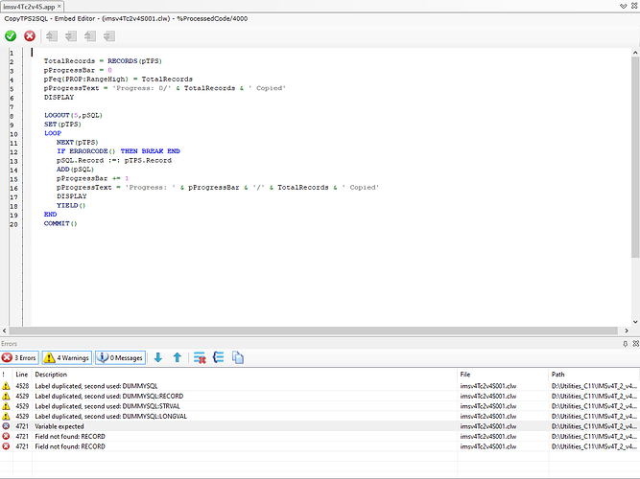640x479 pixels.
Task: Click the up arrow previous error icon
Action: click(177, 357)
